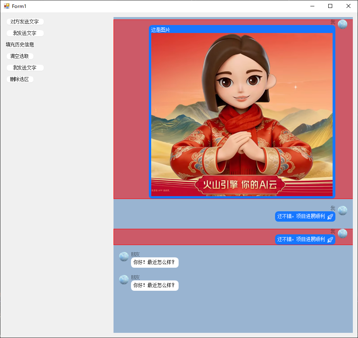The width and height of the screenshot is (358, 338).
Task: Maximize the Form1 window
Action: pos(330,6)
